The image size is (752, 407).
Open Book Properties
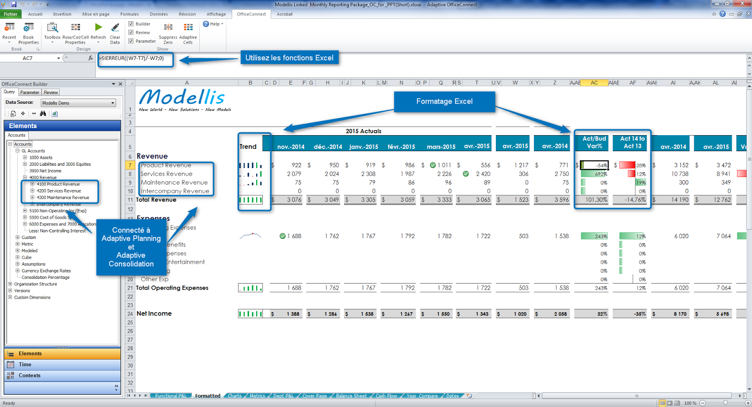(29, 33)
